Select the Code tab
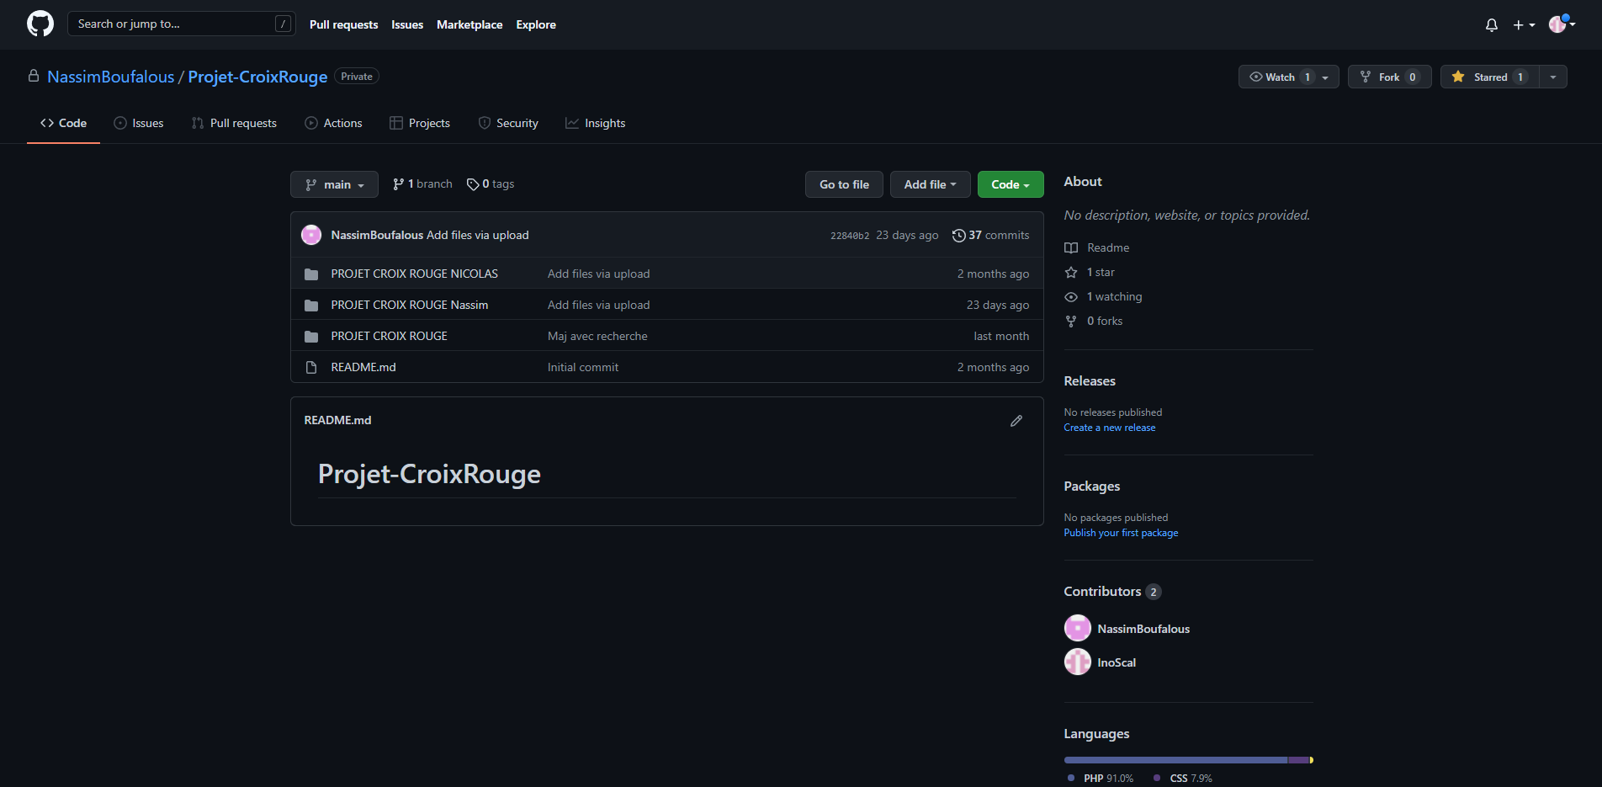 tap(63, 123)
